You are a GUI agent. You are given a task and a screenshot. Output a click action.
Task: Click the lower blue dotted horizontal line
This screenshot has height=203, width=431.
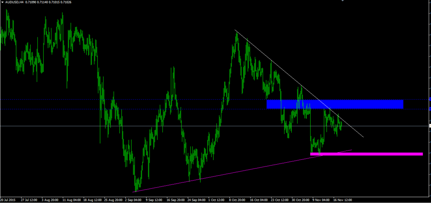pos(126,109)
